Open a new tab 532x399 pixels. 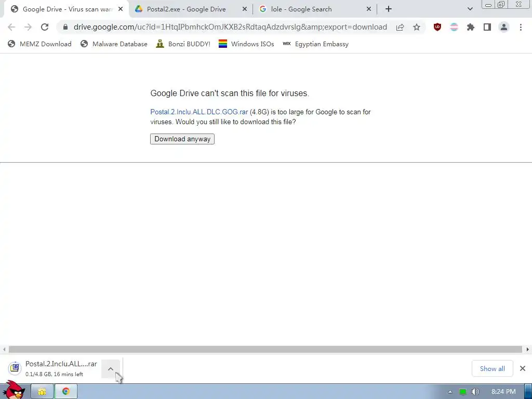point(389,9)
